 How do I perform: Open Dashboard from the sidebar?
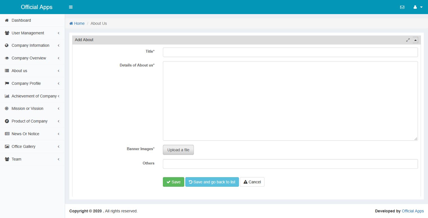32,20
